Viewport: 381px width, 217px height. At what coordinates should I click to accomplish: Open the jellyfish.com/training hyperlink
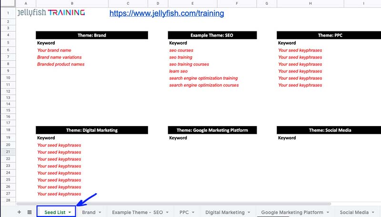(x=166, y=13)
